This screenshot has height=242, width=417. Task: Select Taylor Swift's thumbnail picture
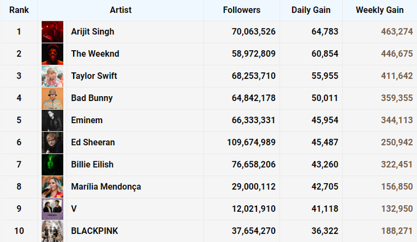point(52,76)
